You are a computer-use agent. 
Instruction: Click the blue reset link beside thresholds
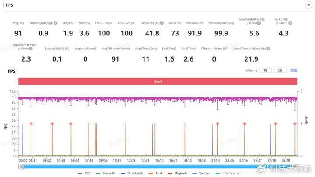pos(294,71)
